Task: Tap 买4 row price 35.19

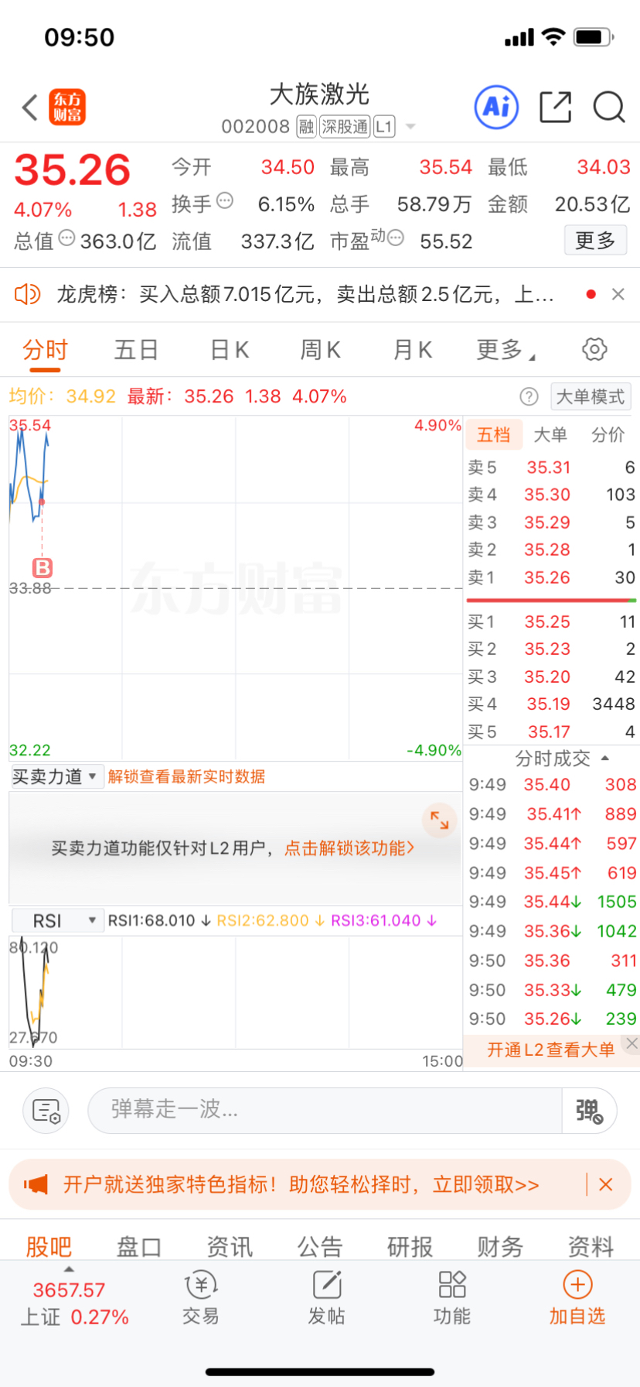Action: coord(549,704)
